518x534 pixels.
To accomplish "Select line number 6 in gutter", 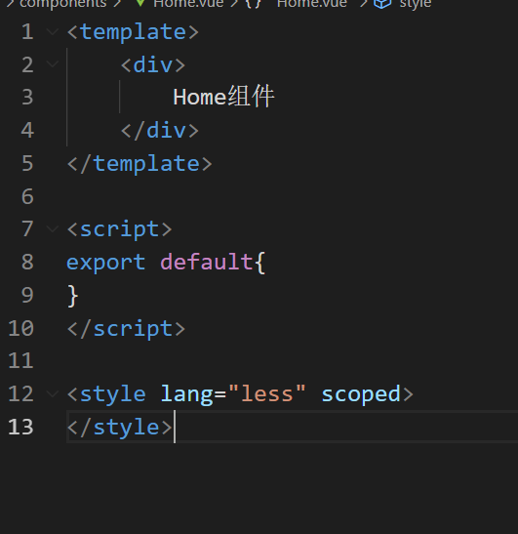I will point(27,196).
